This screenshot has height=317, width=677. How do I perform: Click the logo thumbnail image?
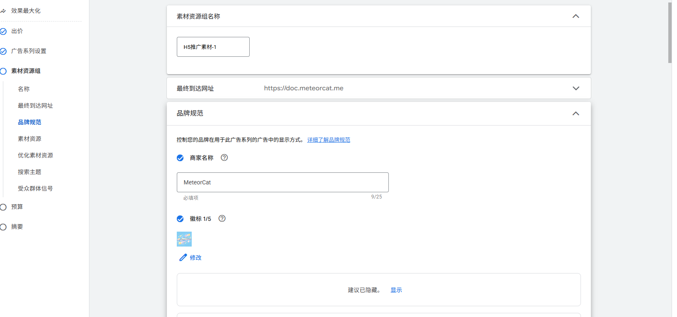(184, 239)
